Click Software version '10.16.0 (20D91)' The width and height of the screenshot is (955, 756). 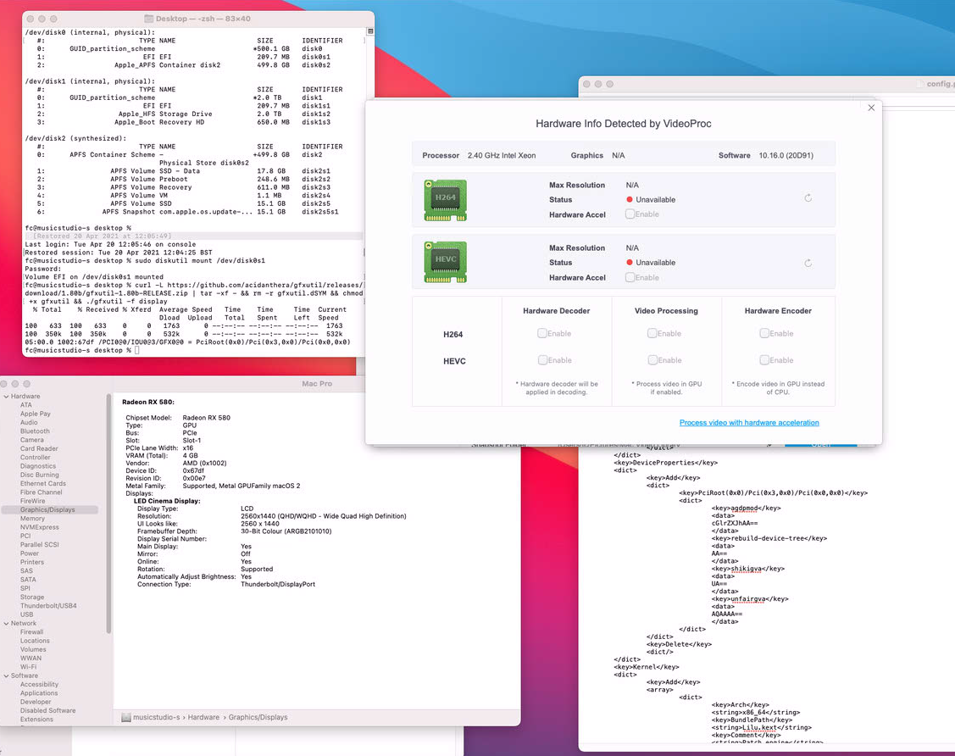786,155
